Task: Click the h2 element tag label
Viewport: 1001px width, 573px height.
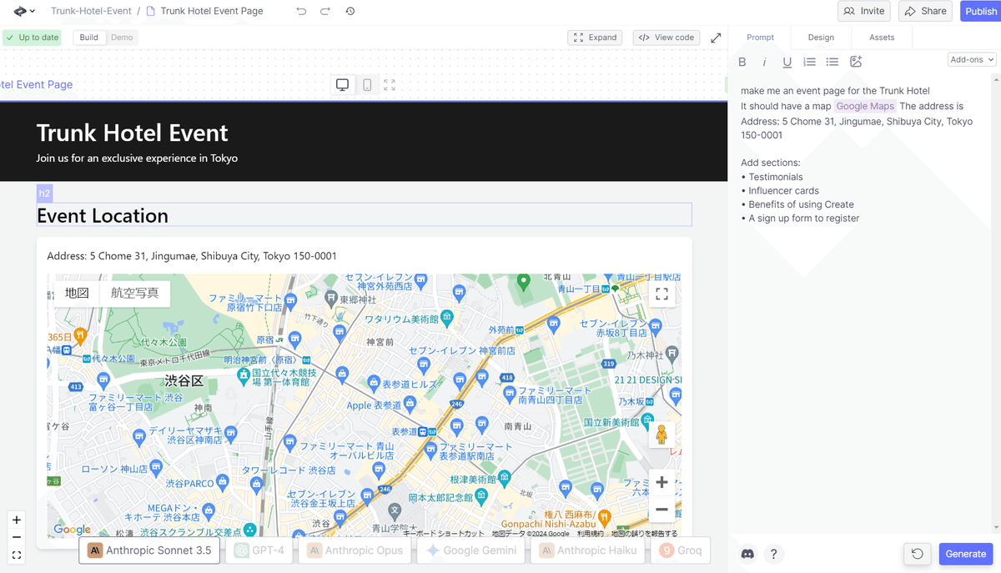Action: point(44,194)
